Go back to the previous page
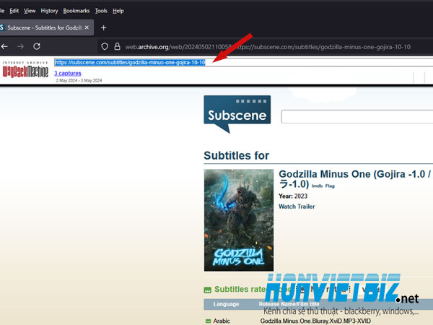 coord(4,46)
